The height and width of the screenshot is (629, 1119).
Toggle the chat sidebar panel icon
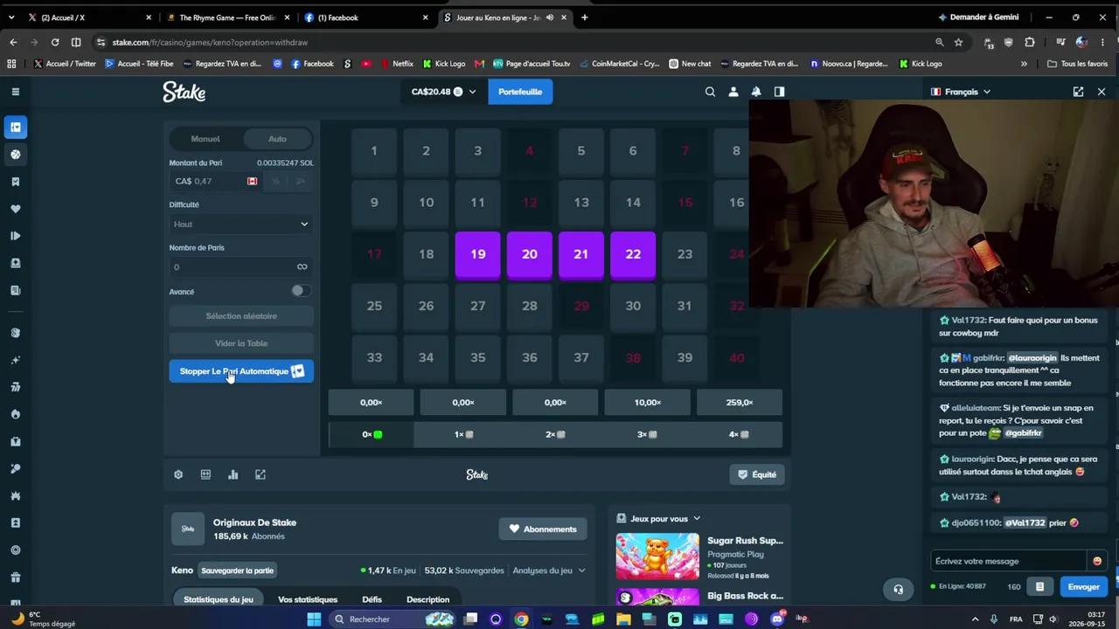(779, 92)
